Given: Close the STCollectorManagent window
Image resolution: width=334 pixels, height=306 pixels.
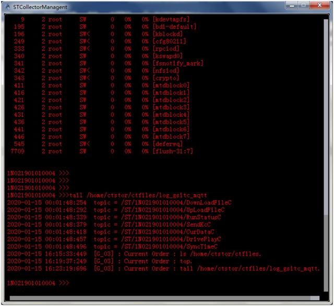Looking at the screenshot, I should pos(319,6).
